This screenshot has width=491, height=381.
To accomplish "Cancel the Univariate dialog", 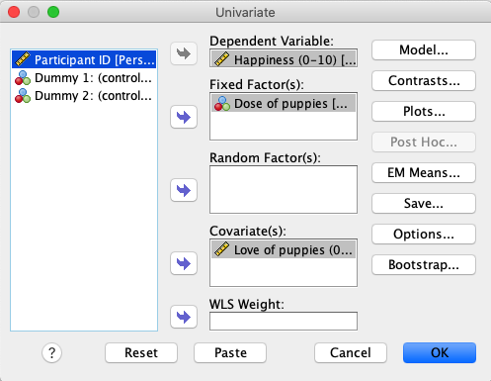I will pos(351,353).
